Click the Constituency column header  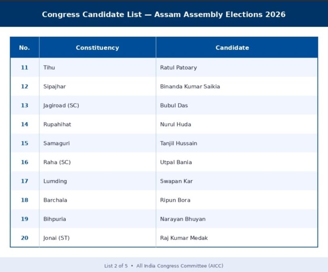tap(97, 48)
